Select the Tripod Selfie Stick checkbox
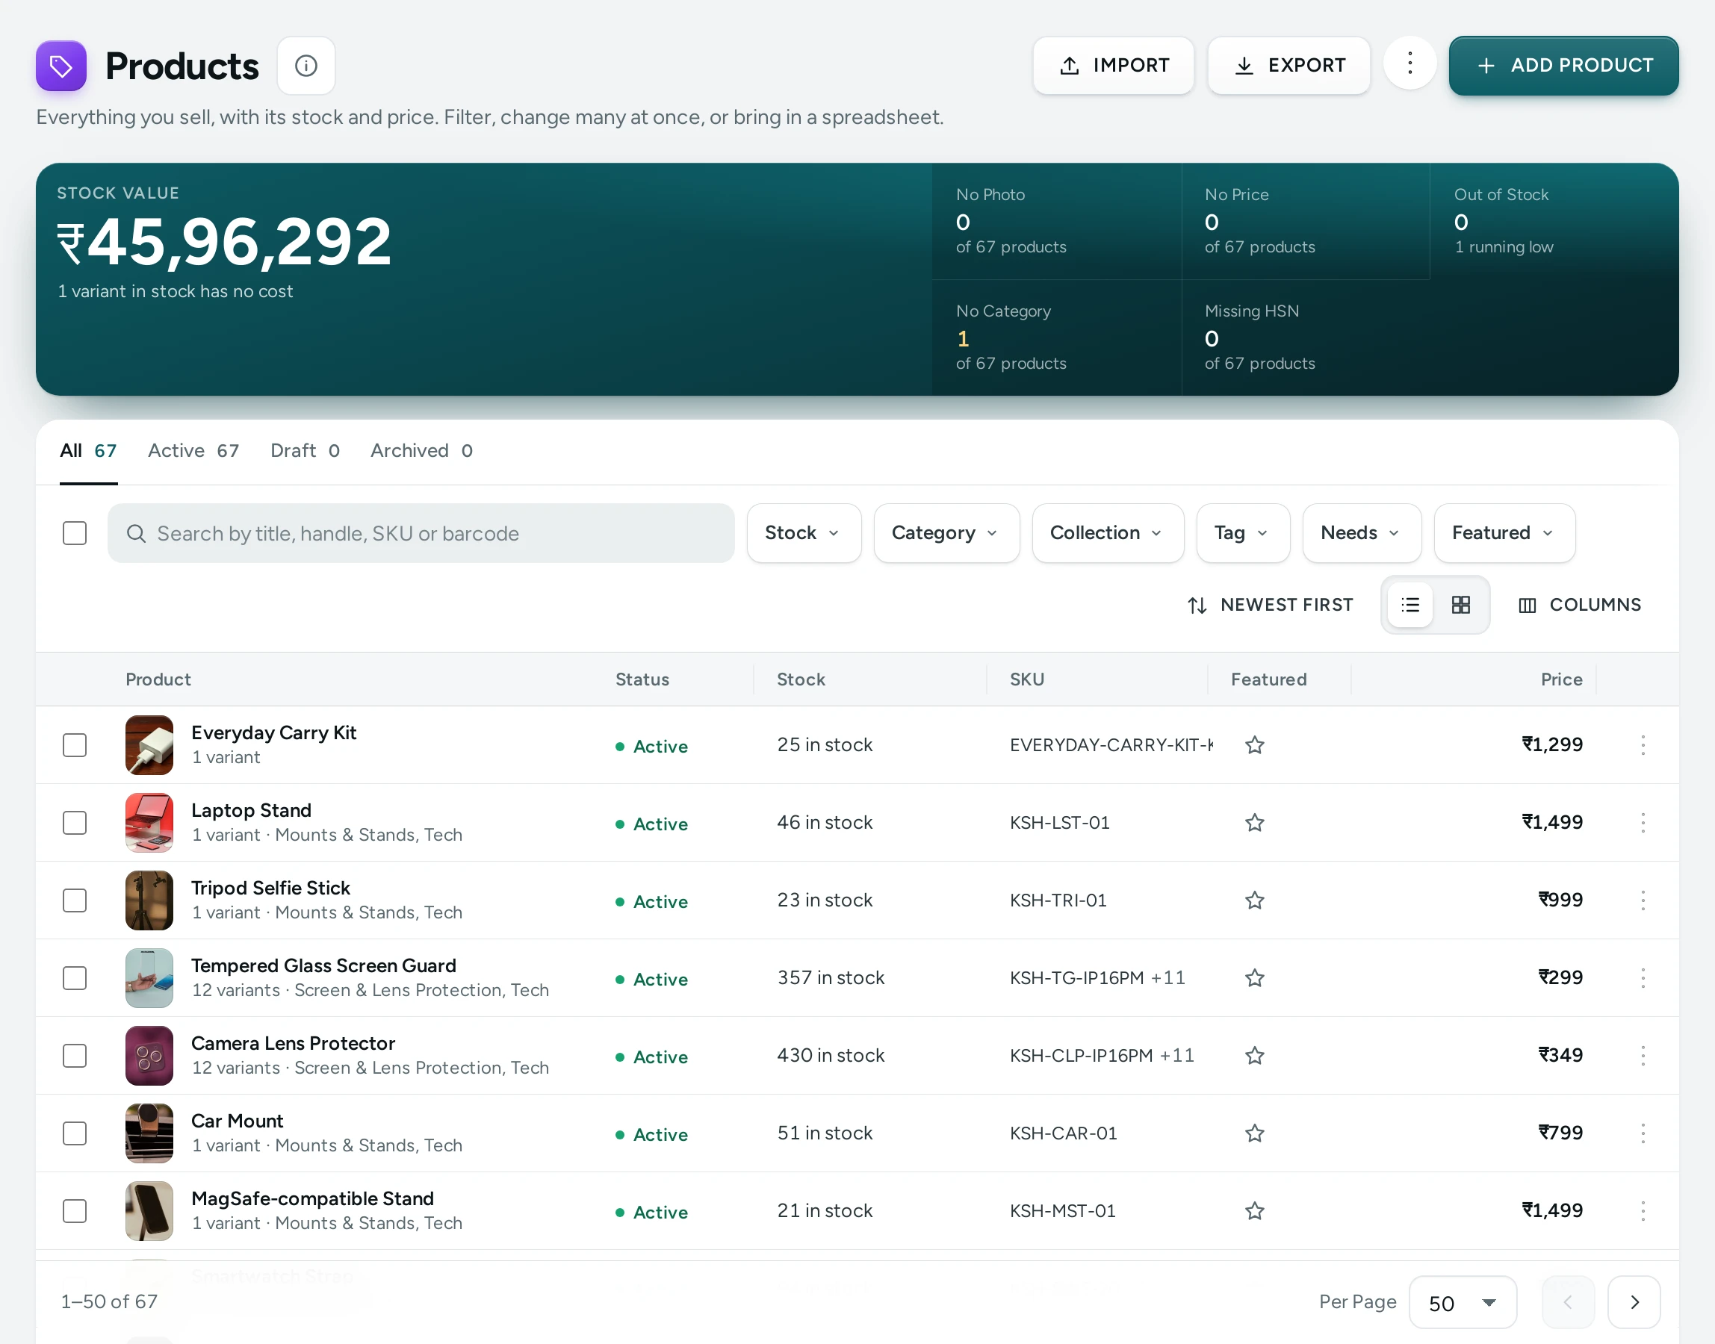 pyautogui.click(x=75, y=900)
